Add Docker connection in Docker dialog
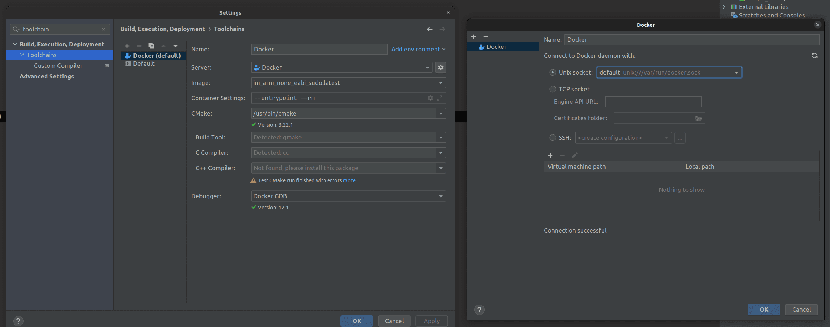The width and height of the screenshot is (830, 327). tap(474, 37)
